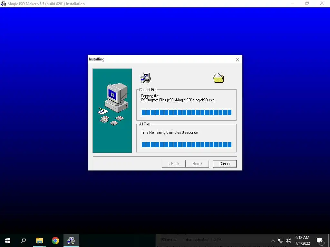Show hidden system tray icons
This screenshot has height=247, width=330.
click(273, 241)
